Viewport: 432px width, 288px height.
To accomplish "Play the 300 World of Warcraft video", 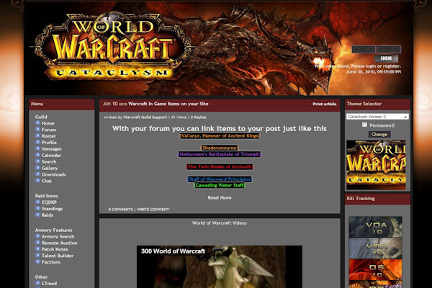I will tap(220, 269).
